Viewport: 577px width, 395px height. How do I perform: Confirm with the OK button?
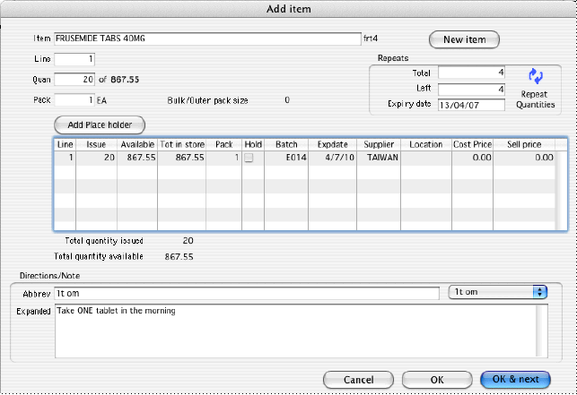[x=437, y=379]
